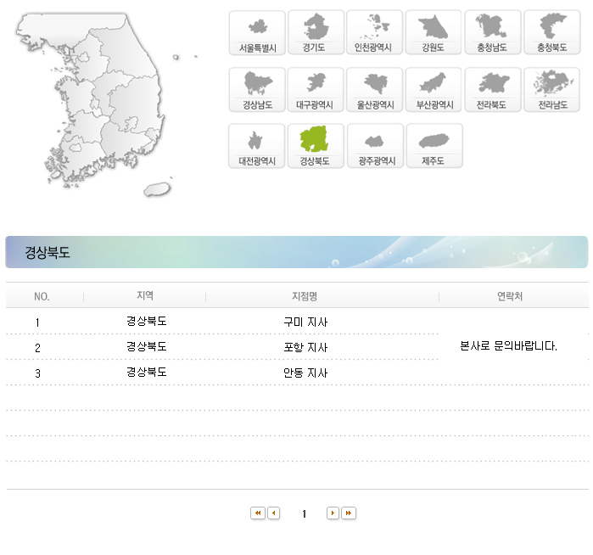The image size is (593, 555).
Task: Select the 부산광역시 region icon
Action: point(434,90)
